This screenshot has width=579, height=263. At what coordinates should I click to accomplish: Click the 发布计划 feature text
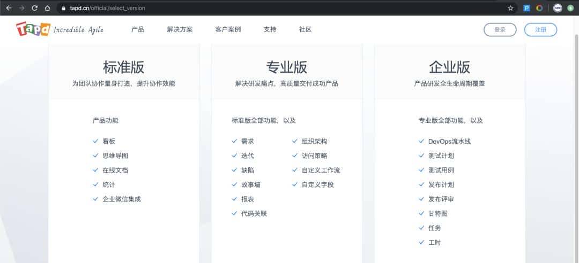[x=441, y=184]
